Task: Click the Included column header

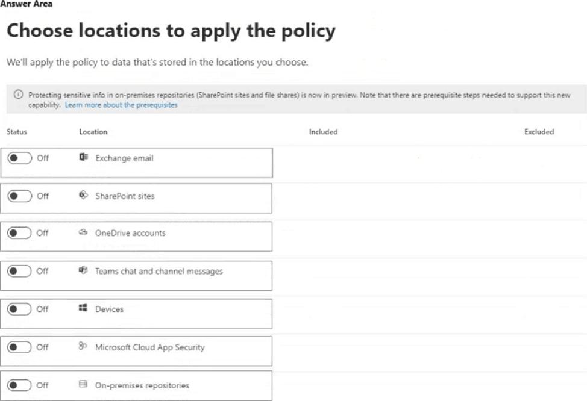Action: [x=323, y=132]
